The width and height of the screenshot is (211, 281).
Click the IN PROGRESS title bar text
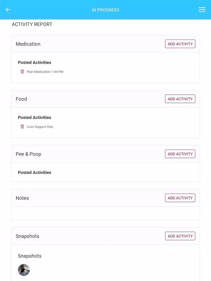point(105,10)
